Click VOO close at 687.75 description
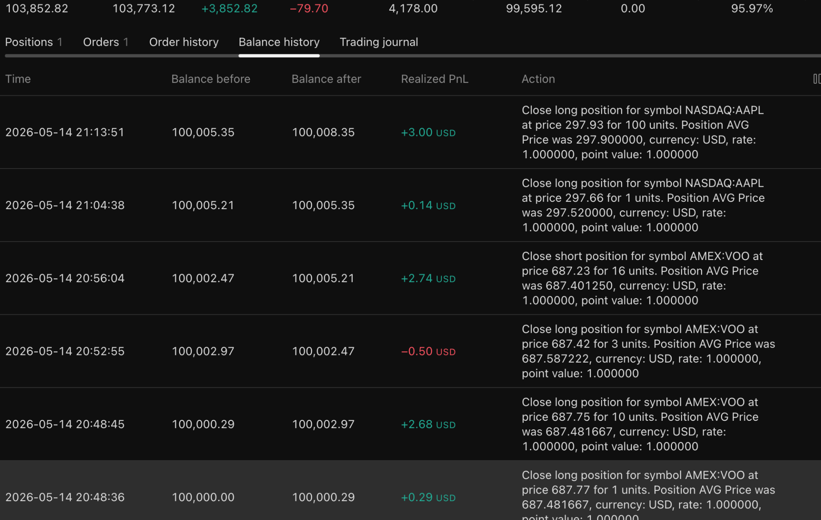The height and width of the screenshot is (520, 821). [x=640, y=424]
